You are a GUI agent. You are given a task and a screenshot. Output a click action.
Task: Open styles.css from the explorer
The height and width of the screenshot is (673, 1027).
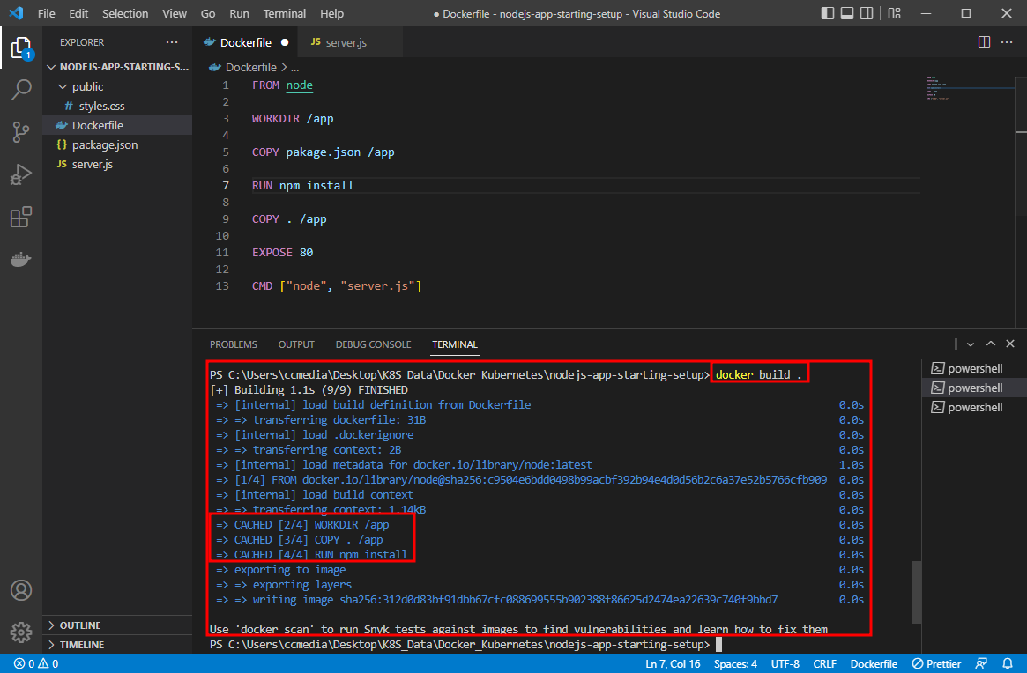click(x=118, y=106)
